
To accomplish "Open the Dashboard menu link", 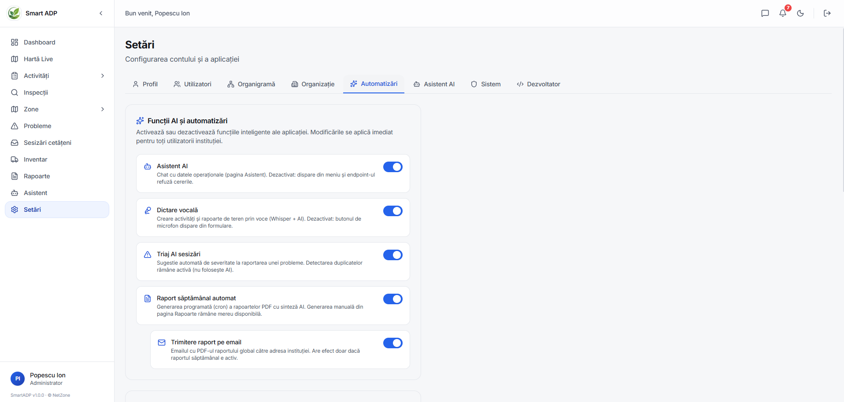I will 57,42.
